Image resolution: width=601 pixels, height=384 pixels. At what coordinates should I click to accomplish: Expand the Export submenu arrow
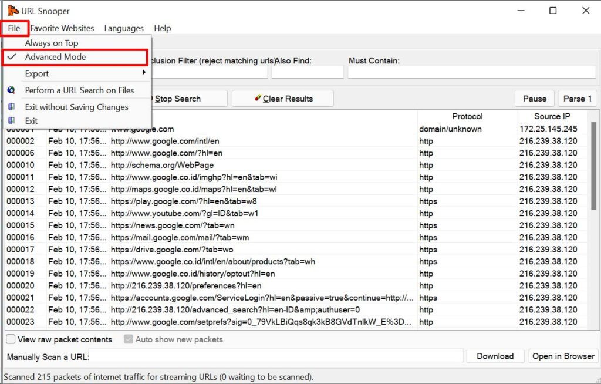[144, 72]
